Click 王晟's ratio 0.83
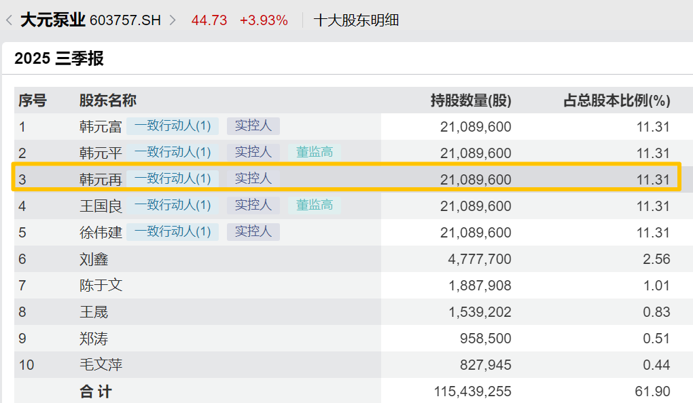 pyautogui.click(x=656, y=312)
